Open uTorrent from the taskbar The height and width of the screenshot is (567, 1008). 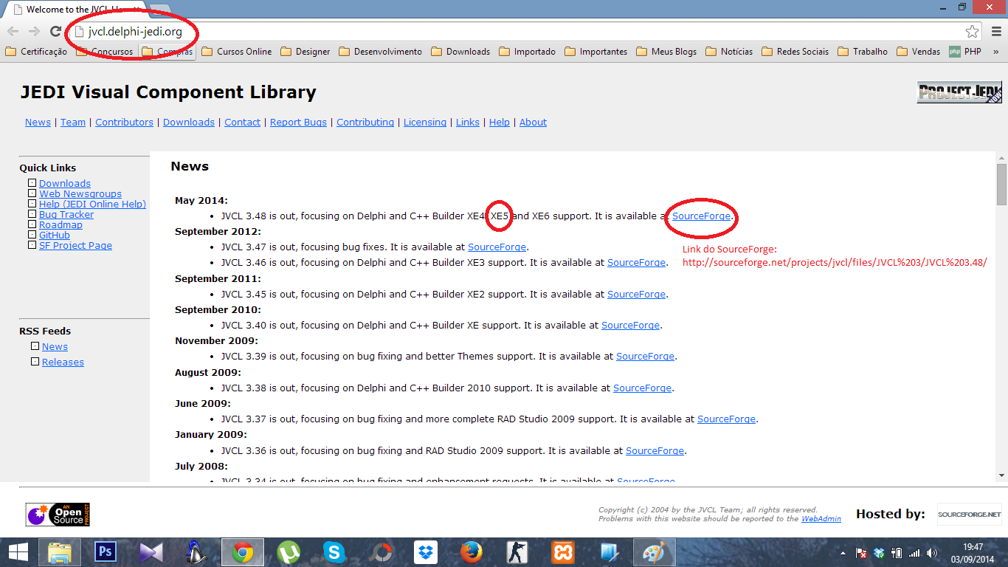pyautogui.click(x=289, y=552)
